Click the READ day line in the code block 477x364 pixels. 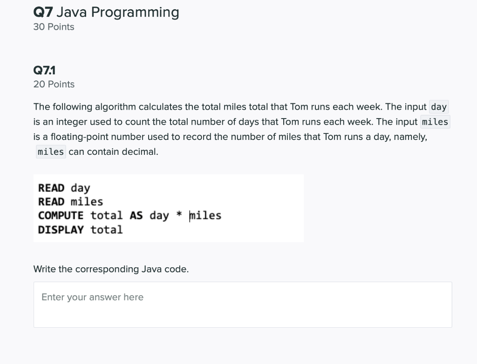[x=64, y=188]
